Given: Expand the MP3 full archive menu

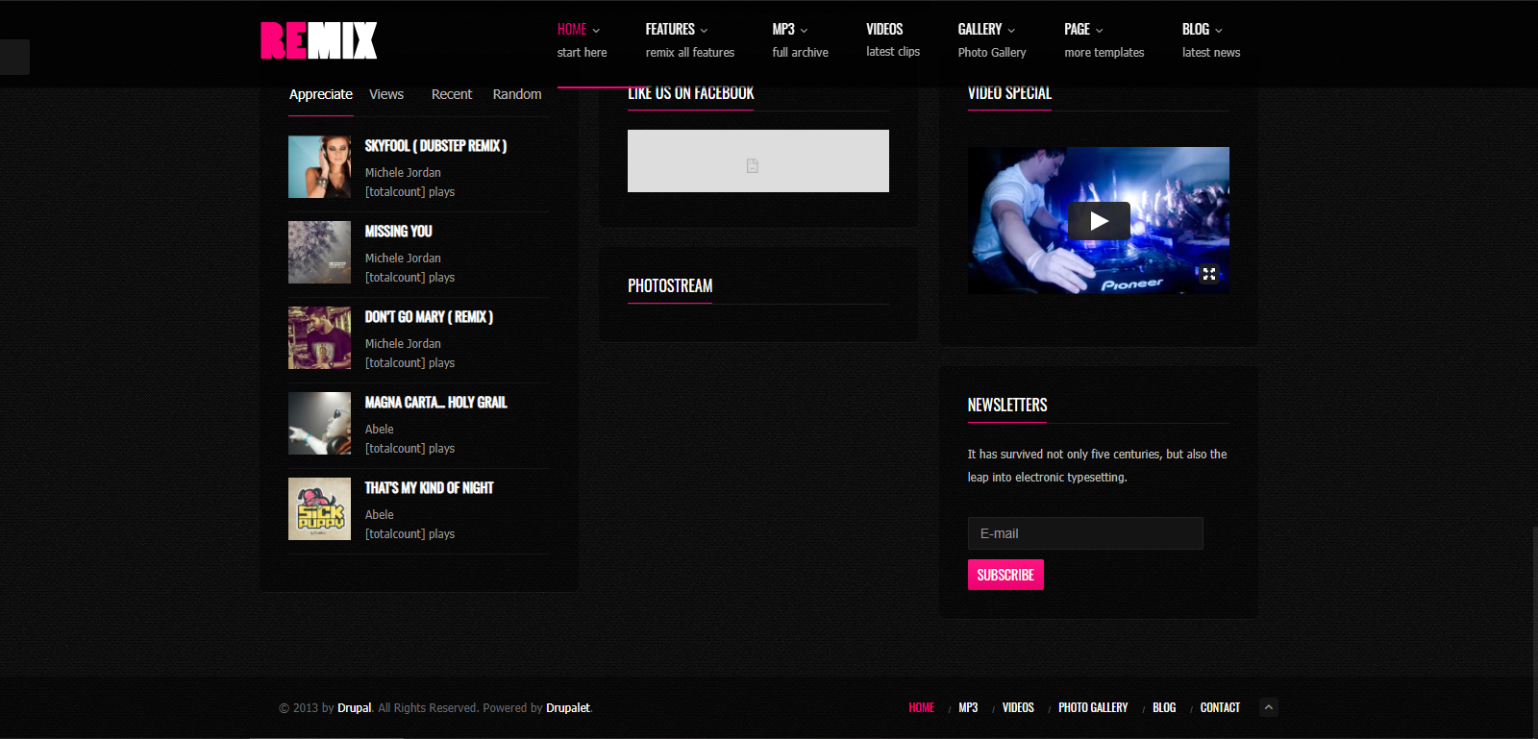Looking at the screenshot, I should pos(789,30).
